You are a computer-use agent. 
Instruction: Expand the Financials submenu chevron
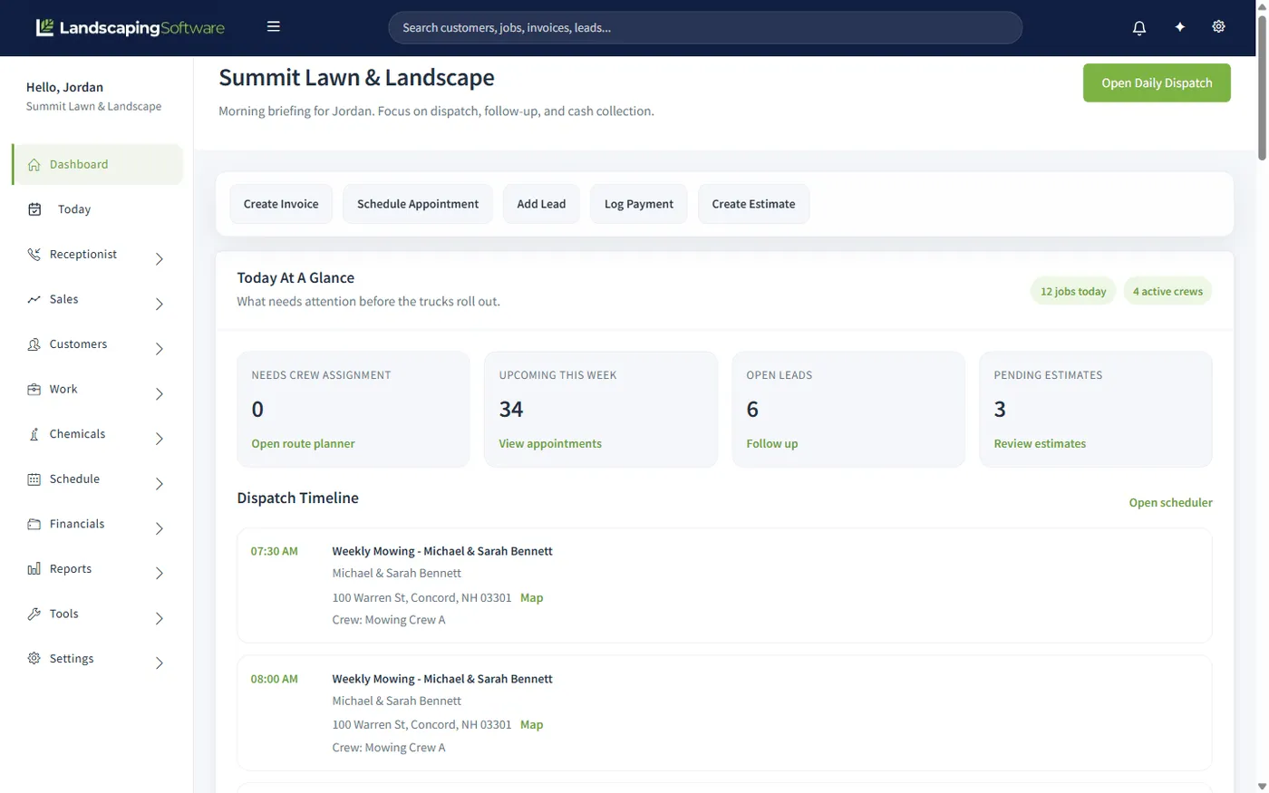160,528
